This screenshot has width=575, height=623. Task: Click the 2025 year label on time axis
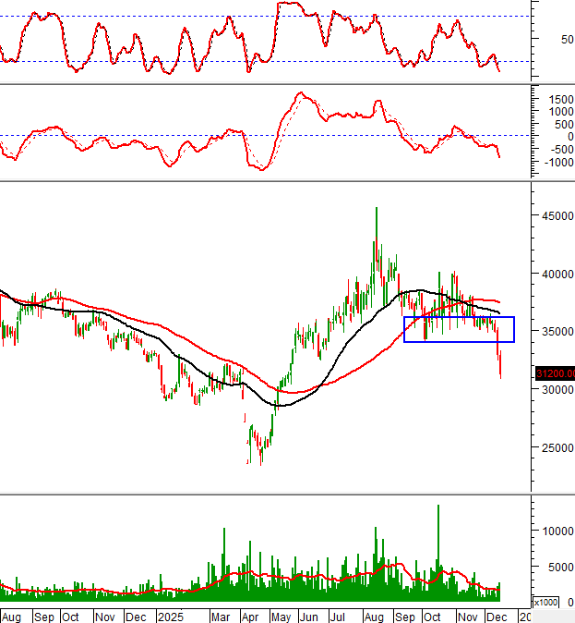click(172, 616)
